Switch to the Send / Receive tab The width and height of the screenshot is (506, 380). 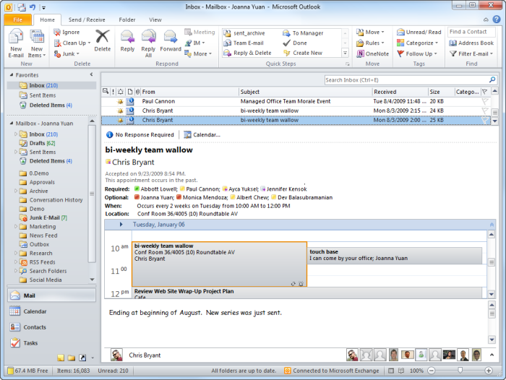87,20
